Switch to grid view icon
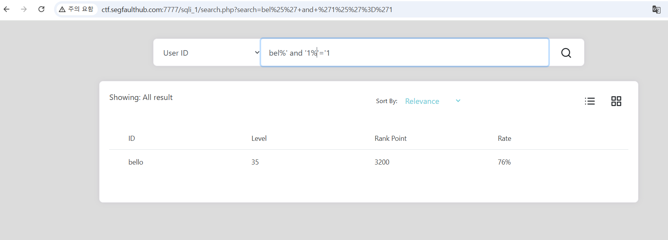 [616, 101]
